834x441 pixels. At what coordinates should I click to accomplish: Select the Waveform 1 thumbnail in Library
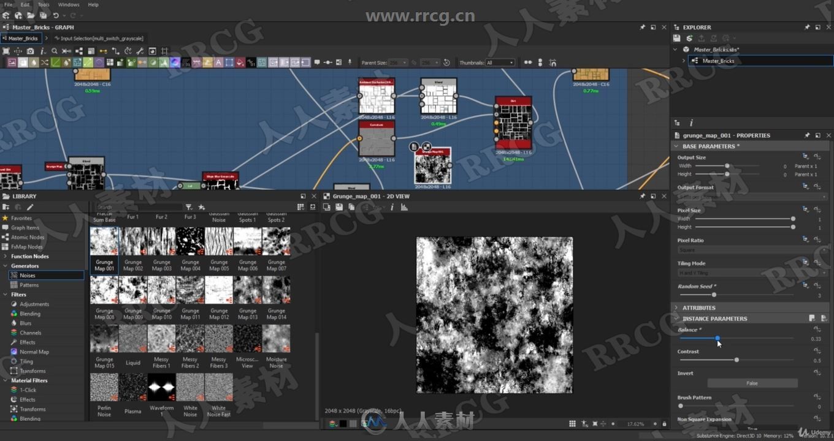tap(161, 387)
